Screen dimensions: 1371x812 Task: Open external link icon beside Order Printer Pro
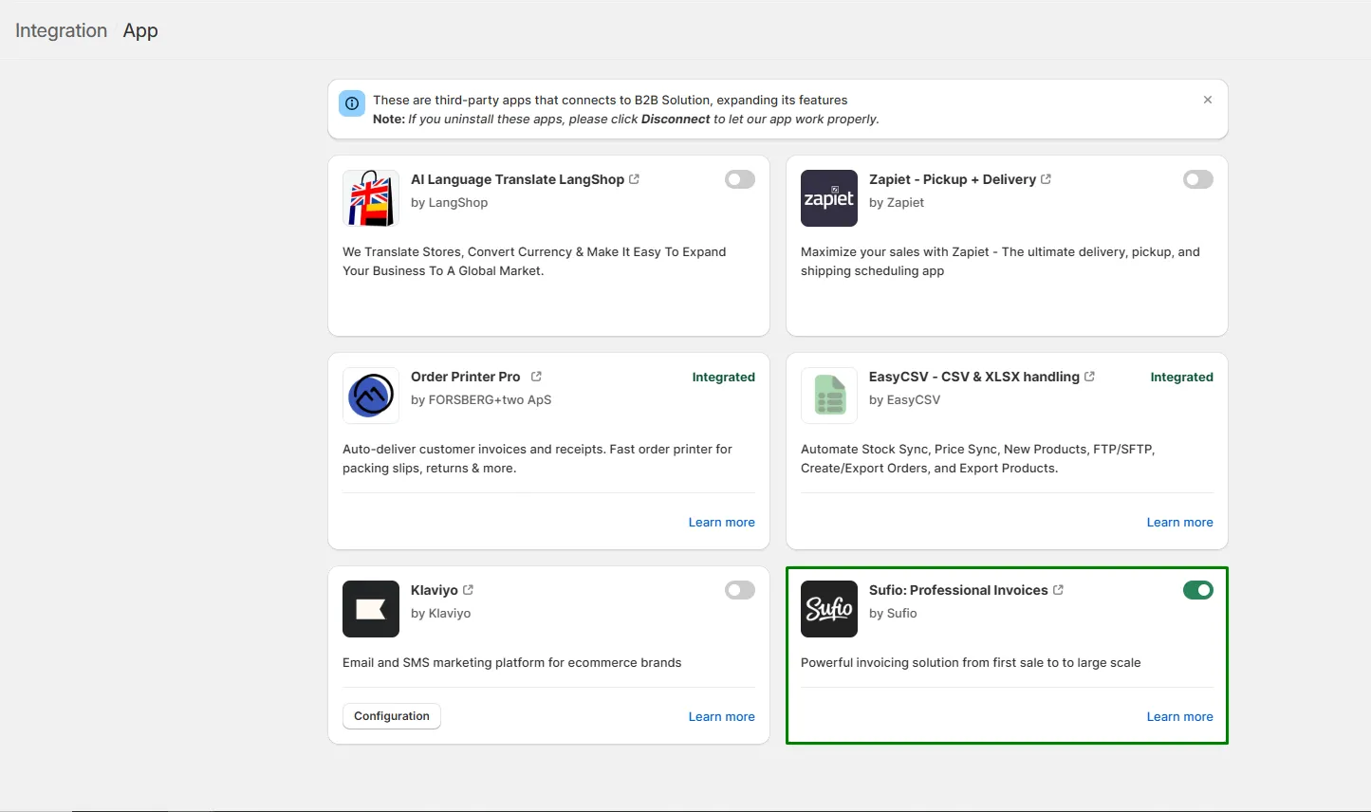click(536, 377)
